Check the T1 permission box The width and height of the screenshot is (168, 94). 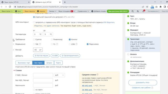(x=52, y=44)
